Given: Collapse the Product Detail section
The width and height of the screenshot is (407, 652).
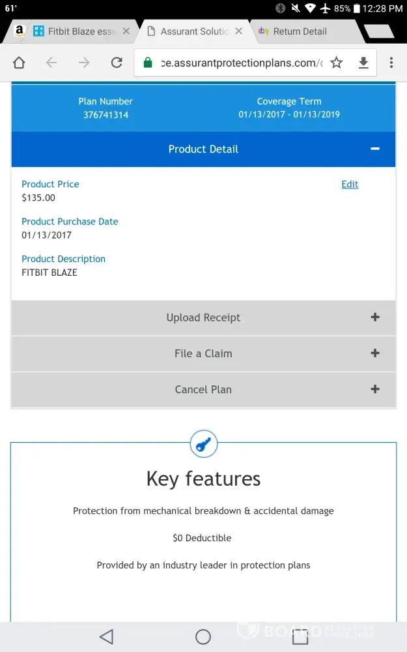Looking at the screenshot, I should (374, 149).
